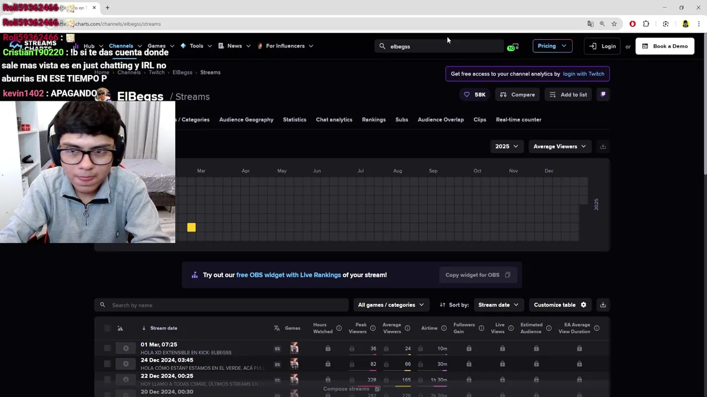Viewport: 707px width, 397px height.
Task: Click the site search field containing elbegss
Action: [x=439, y=46]
